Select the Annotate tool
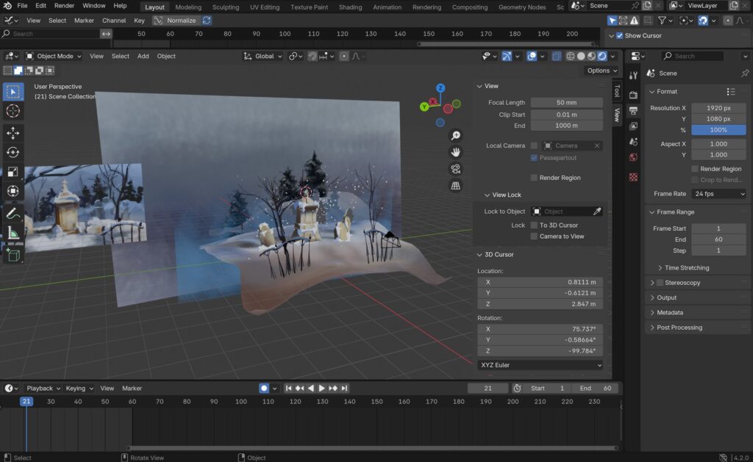Image resolution: width=753 pixels, height=462 pixels. [13, 214]
